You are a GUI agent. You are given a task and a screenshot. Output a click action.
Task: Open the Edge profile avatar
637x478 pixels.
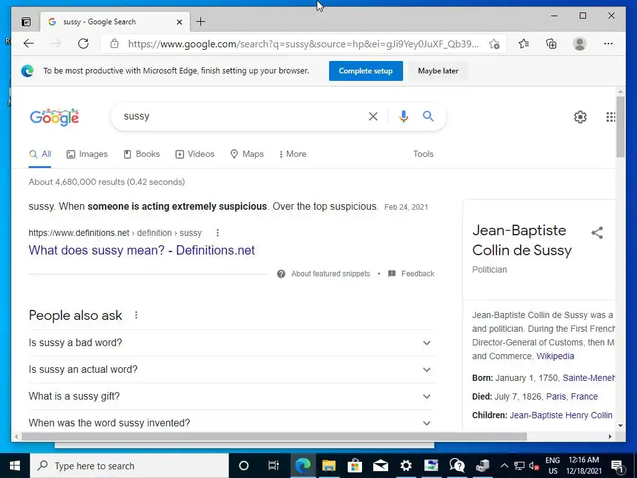pyautogui.click(x=580, y=44)
